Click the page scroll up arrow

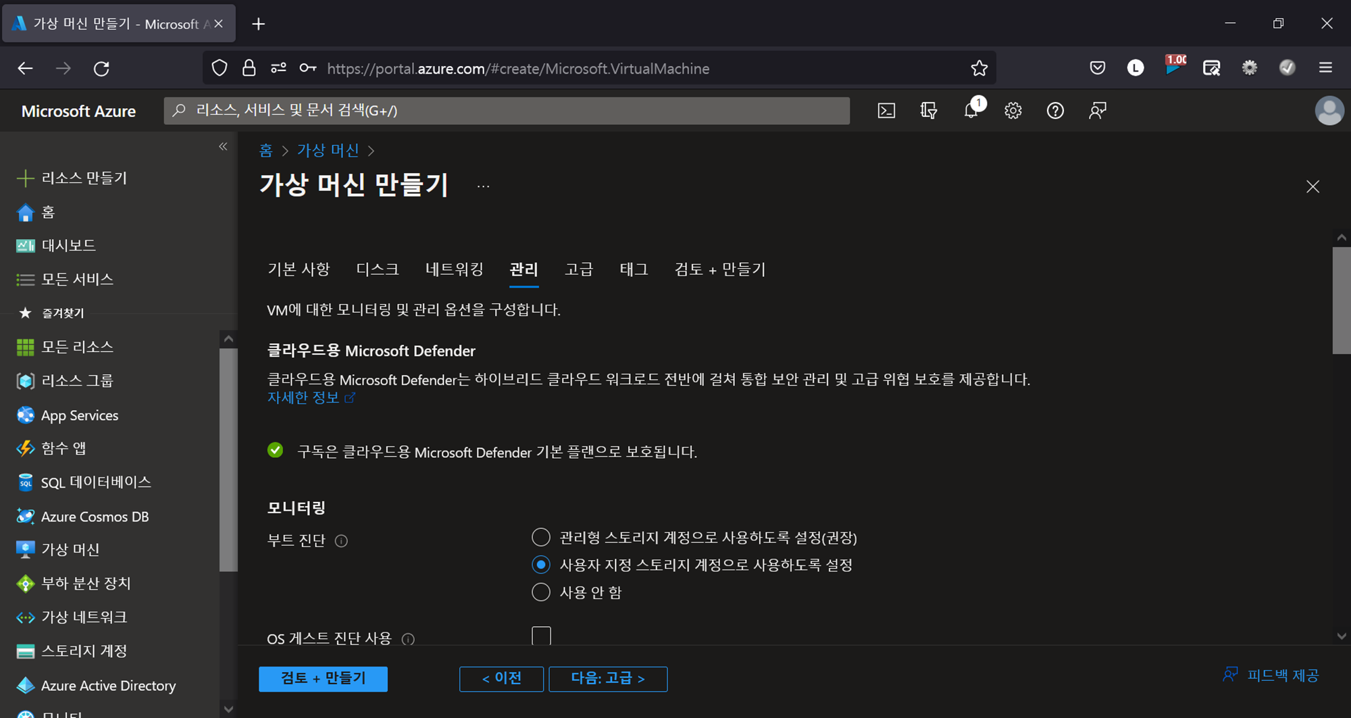pos(1342,238)
